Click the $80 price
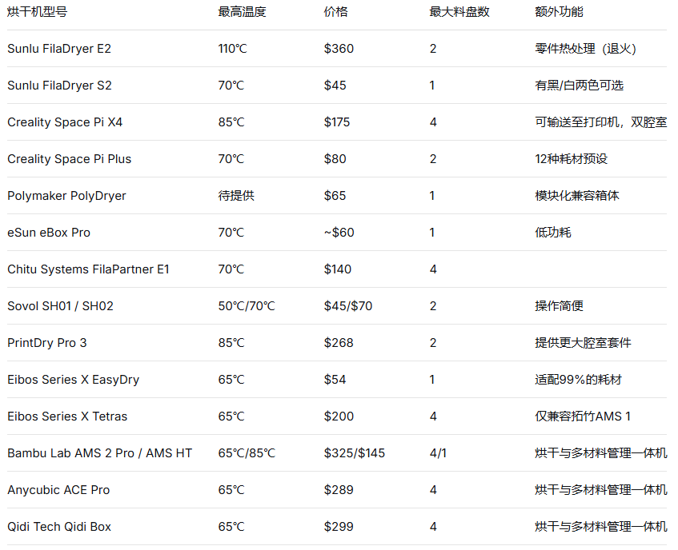Image resolution: width=678 pixels, height=550 pixels. [335, 159]
